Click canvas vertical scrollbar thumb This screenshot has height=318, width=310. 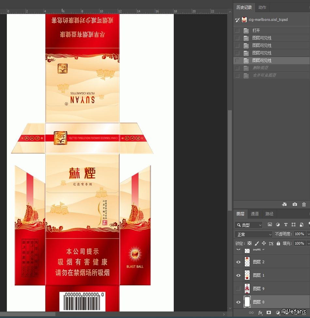point(230,160)
